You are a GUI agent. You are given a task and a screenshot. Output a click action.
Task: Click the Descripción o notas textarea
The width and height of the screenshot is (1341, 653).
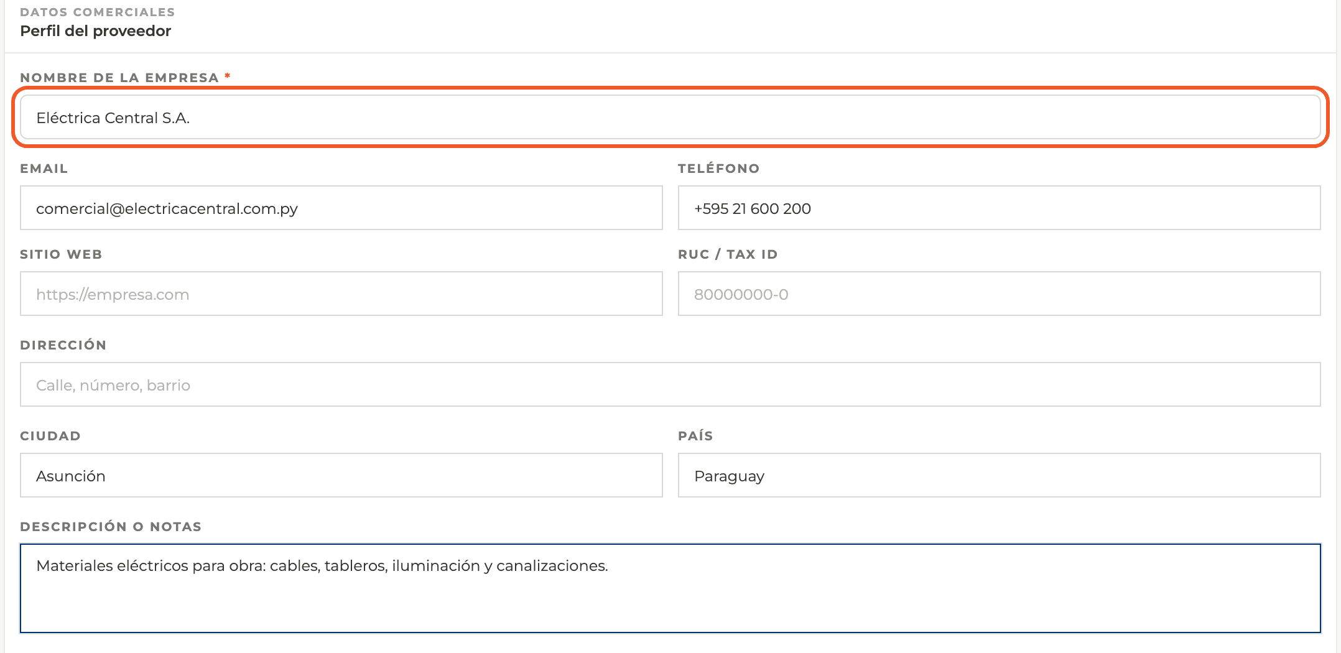tap(670, 588)
